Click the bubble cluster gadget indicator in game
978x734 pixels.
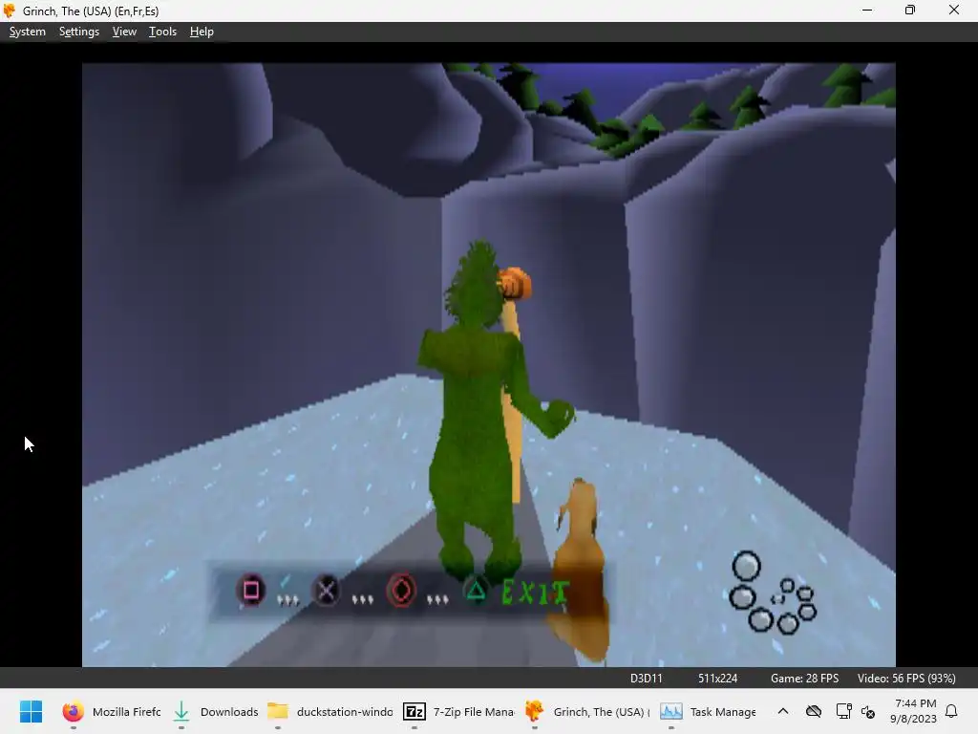(773, 593)
